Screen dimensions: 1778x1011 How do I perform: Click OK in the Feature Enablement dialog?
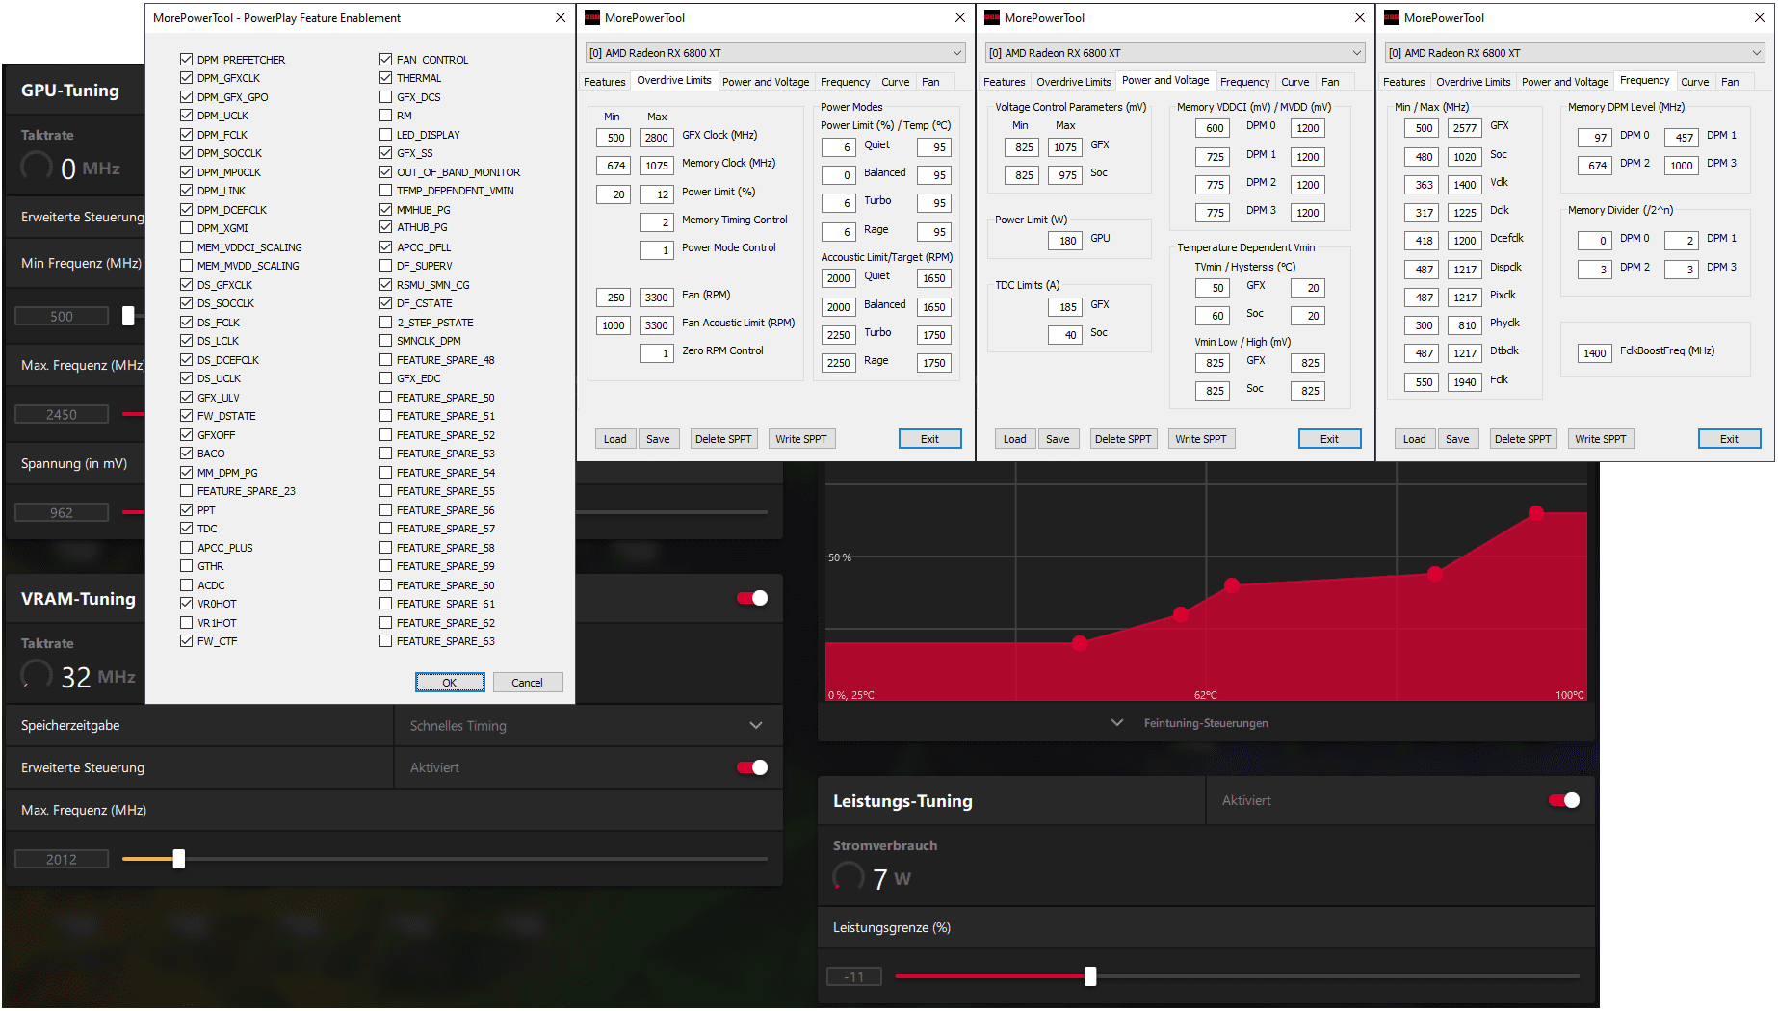450,683
